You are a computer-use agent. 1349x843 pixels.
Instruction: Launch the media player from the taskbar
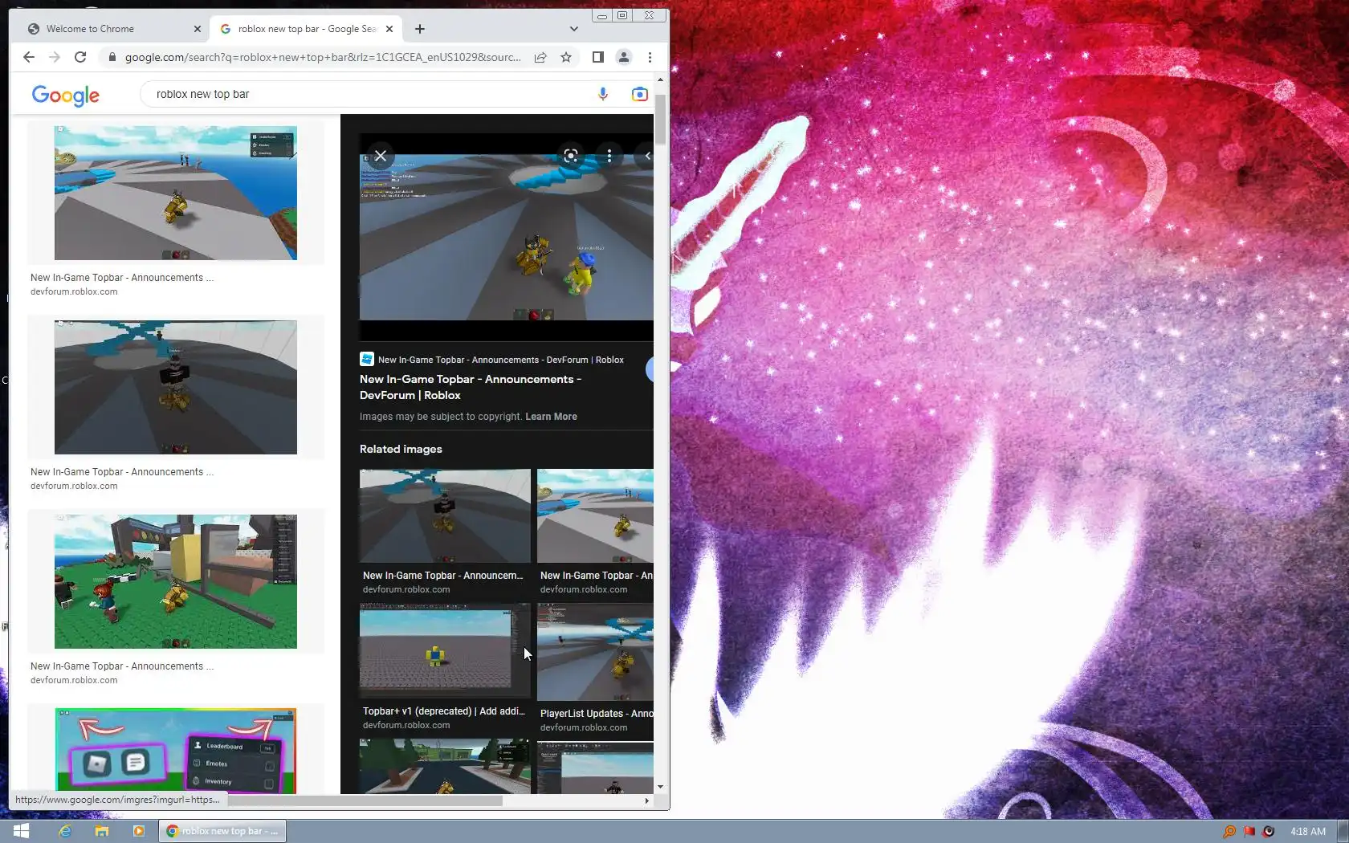(x=139, y=831)
